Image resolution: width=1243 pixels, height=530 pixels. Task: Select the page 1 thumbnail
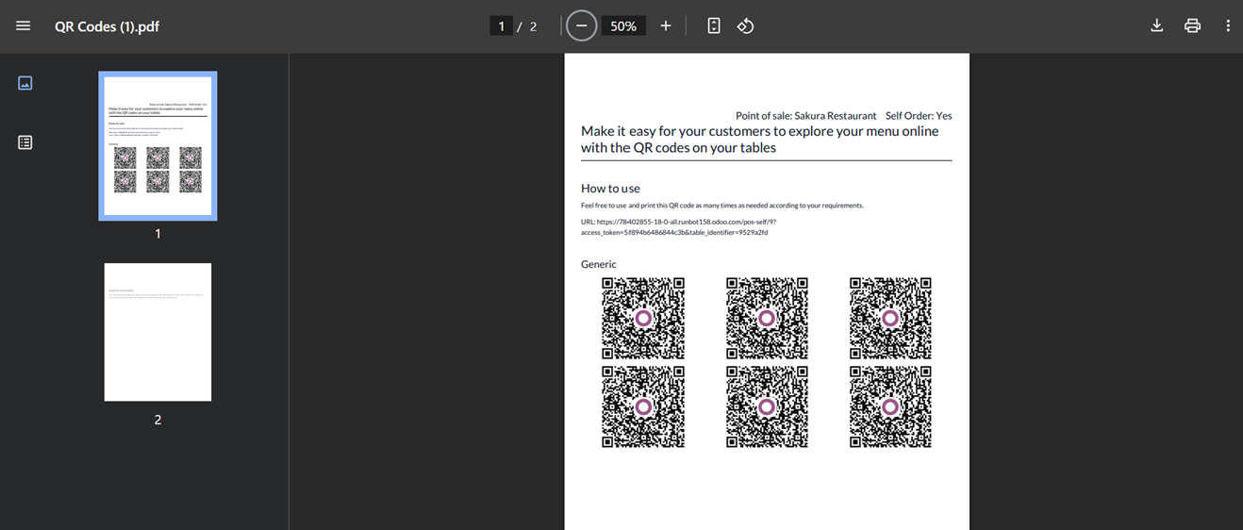click(x=157, y=146)
